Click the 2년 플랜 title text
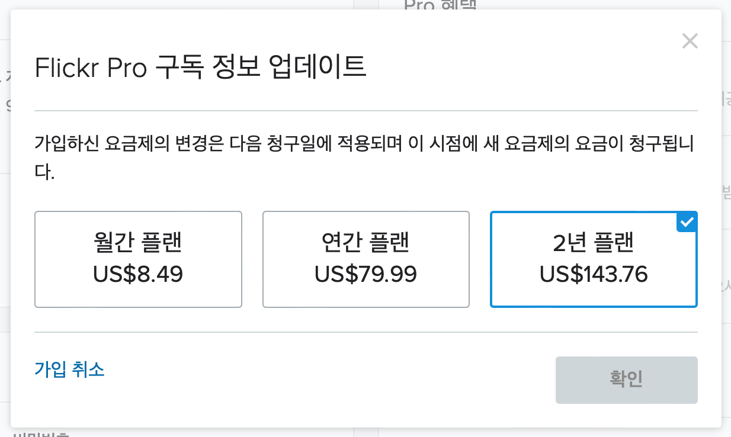The height and width of the screenshot is (437, 731). (x=594, y=242)
